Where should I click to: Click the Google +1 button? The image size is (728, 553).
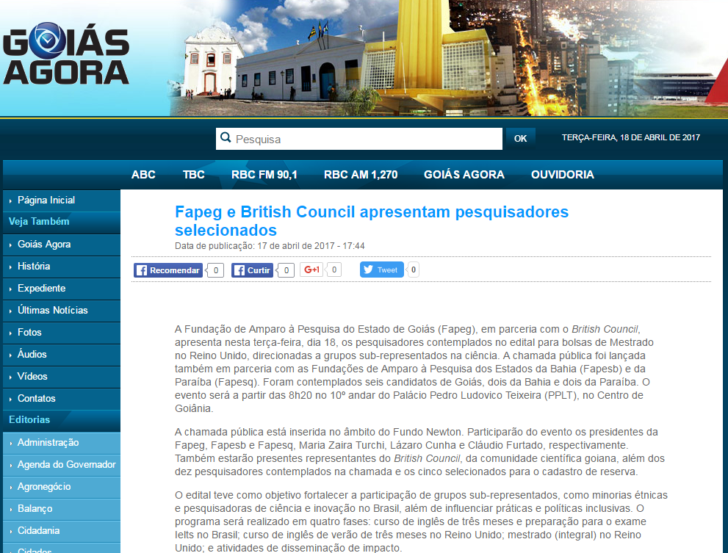[x=311, y=270]
